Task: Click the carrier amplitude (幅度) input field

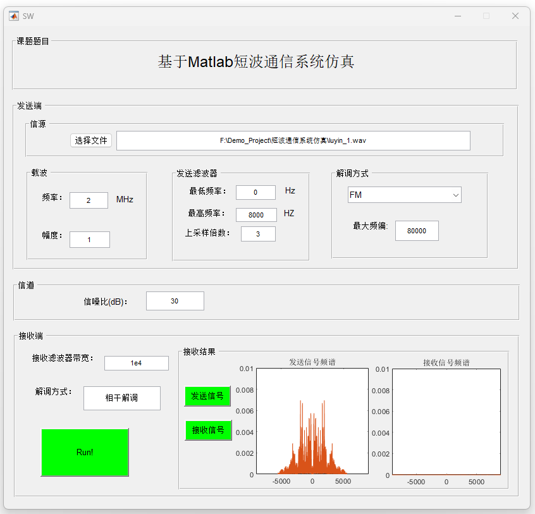Action: 89,240
